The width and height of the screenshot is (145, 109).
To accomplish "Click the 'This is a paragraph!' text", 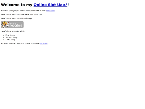I will click(x=10, y=10).
